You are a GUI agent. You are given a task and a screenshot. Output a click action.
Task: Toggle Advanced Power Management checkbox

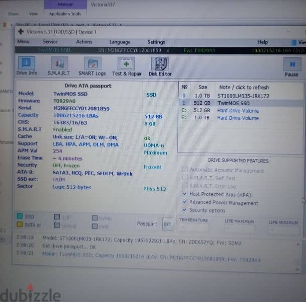click(184, 202)
